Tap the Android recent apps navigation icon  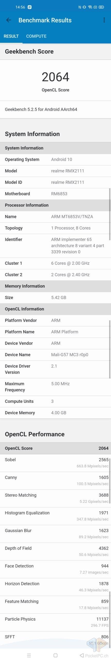[29, 655]
